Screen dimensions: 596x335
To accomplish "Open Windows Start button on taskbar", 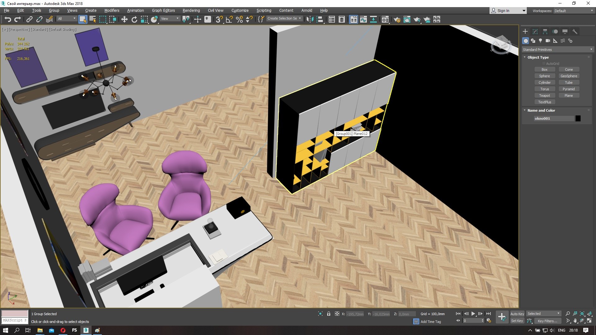I will (5, 330).
